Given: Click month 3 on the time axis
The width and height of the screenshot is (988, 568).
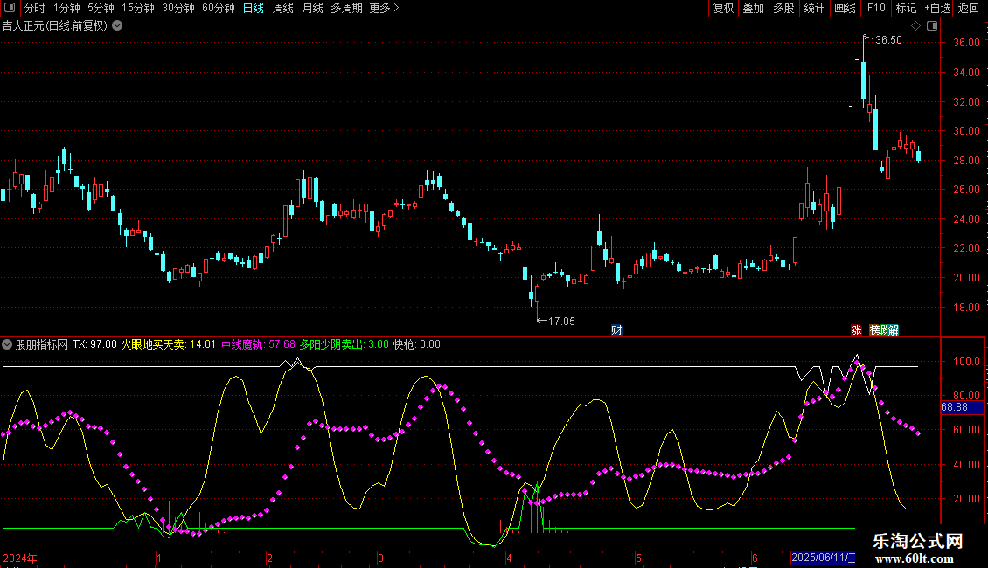Looking at the screenshot, I should pos(380,558).
